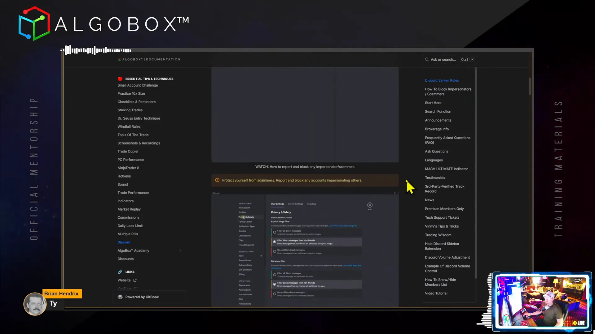Click the embedded video above the WATCH caption
595x334 pixels.
pos(305,115)
